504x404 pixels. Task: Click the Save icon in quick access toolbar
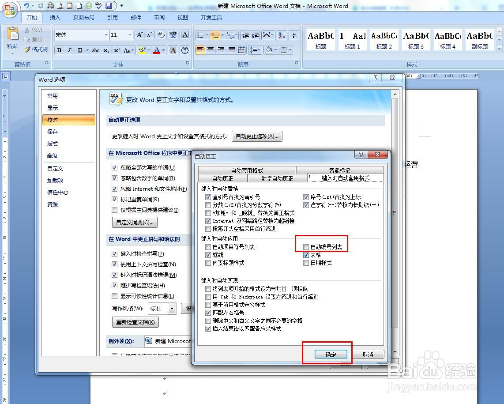[x=109, y=5]
